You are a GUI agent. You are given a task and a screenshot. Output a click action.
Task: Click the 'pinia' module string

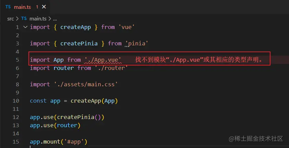[136, 43]
